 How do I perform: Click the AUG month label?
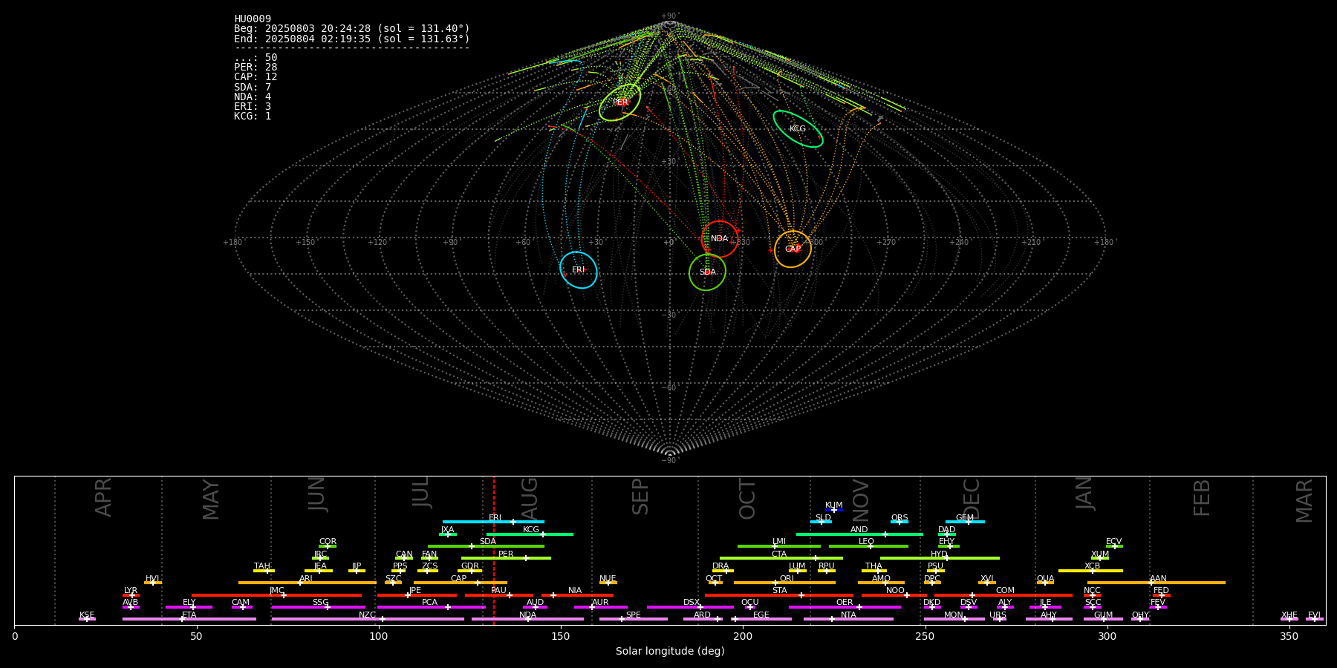point(530,499)
